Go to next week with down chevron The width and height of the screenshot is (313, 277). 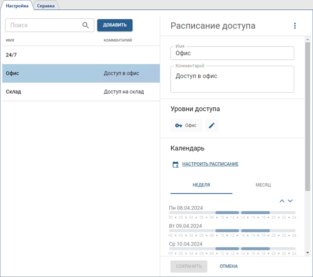290,201
